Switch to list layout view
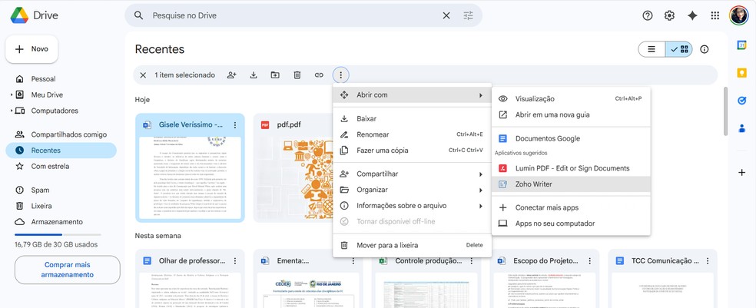The width and height of the screenshot is (756, 308). click(652, 49)
